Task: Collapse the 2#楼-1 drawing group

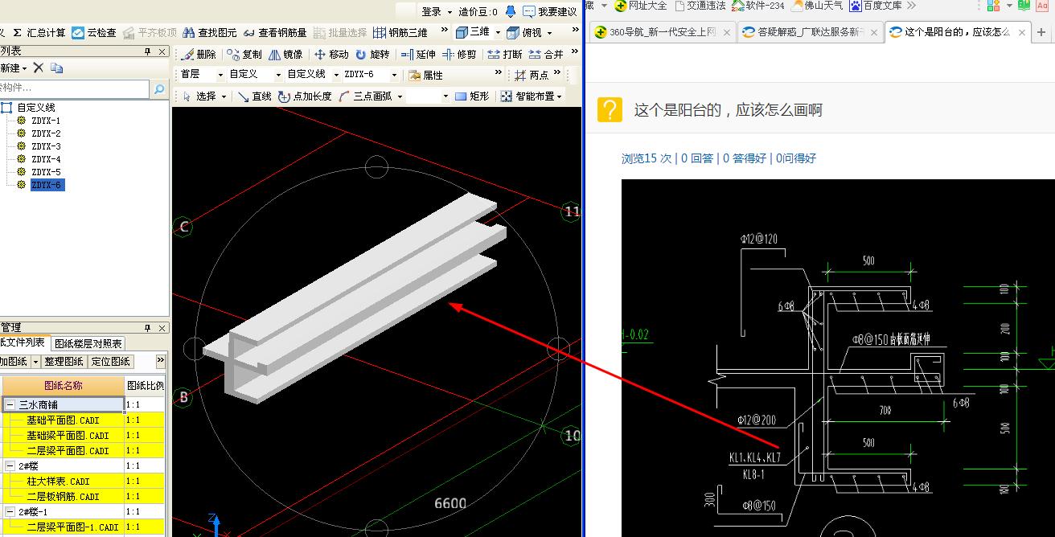Action: [10, 511]
